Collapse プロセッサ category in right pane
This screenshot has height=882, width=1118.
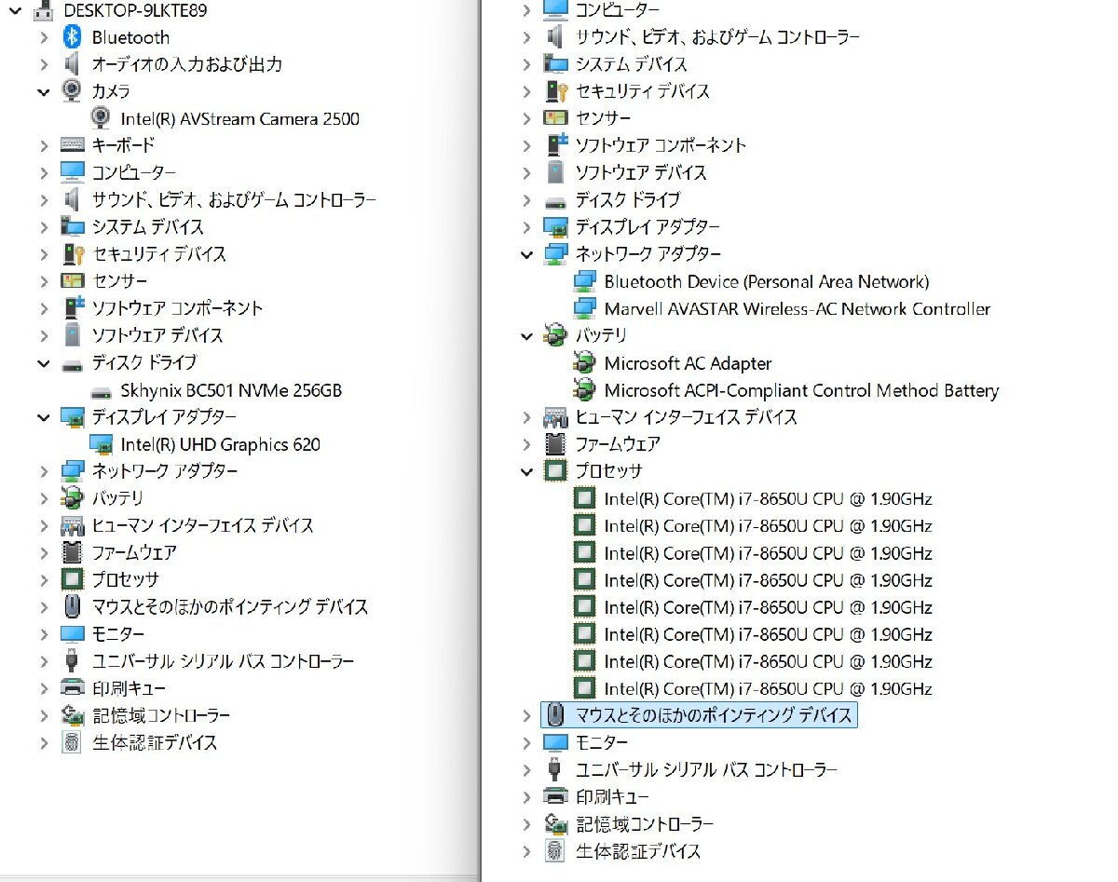pos(527,470)
